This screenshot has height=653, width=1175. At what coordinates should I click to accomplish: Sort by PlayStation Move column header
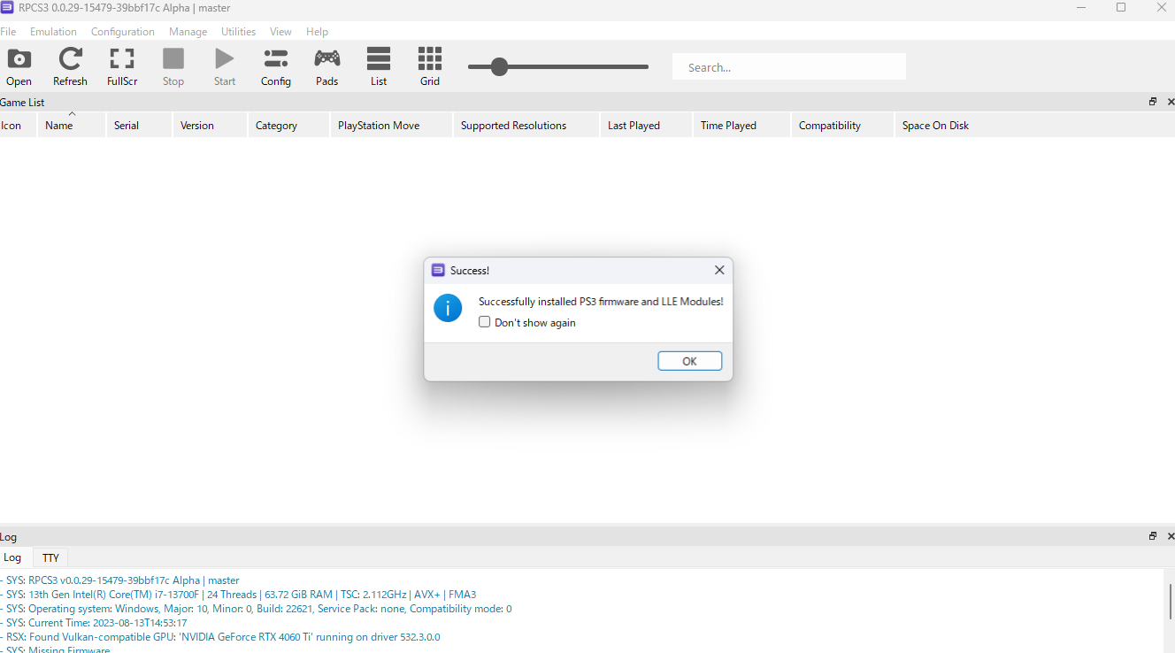tap(391, 126)
